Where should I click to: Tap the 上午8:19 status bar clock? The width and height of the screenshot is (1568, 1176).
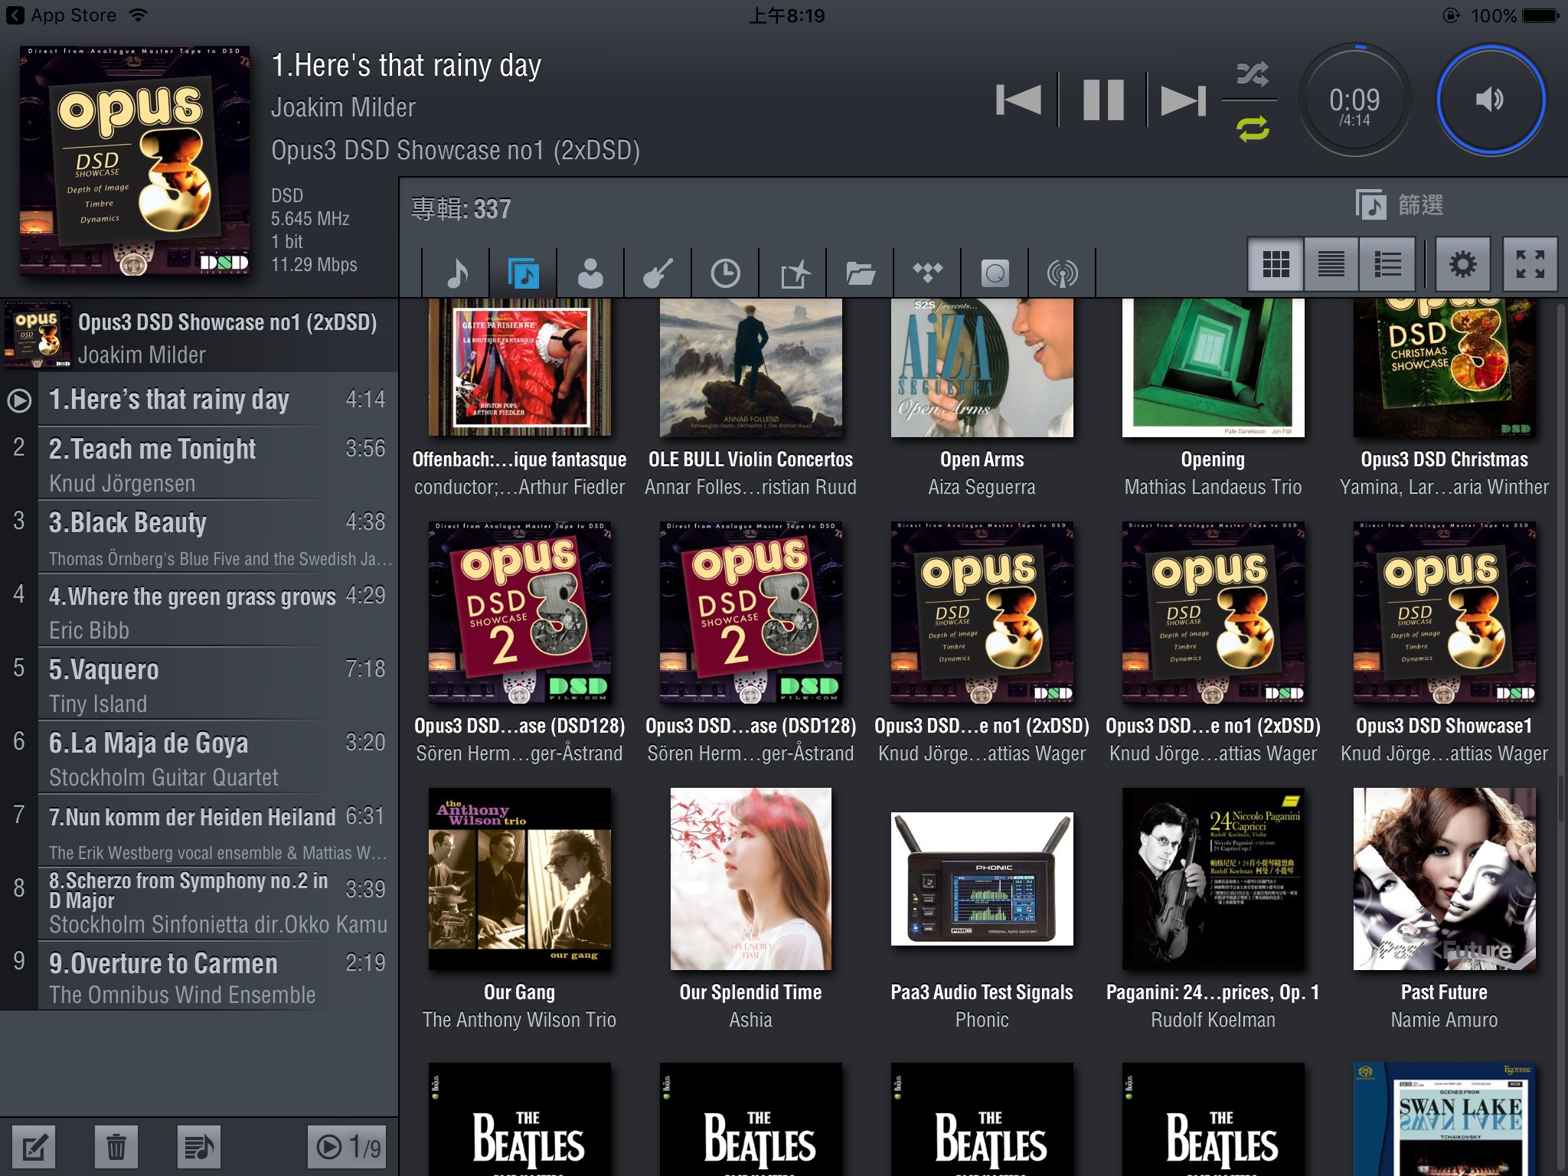tap(786, 15)
